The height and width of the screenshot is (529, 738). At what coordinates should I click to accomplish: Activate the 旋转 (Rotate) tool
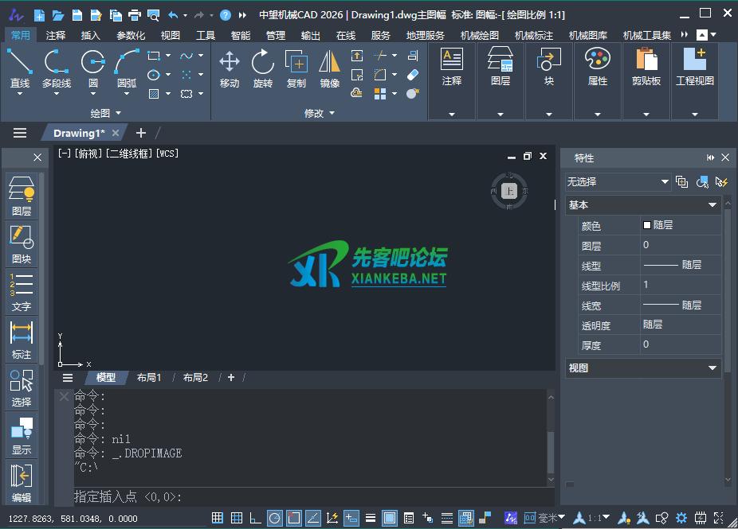(262, 68)
